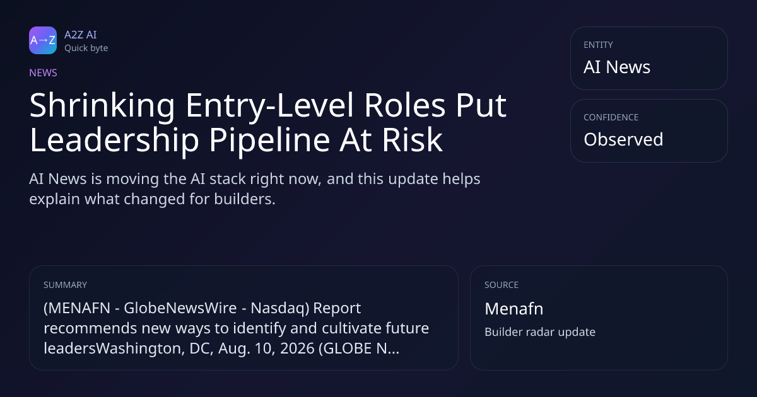Viewport: 757px width, 397px height.
Task: Select the CONFIDENCE card label
Action: tap(611, 117)
